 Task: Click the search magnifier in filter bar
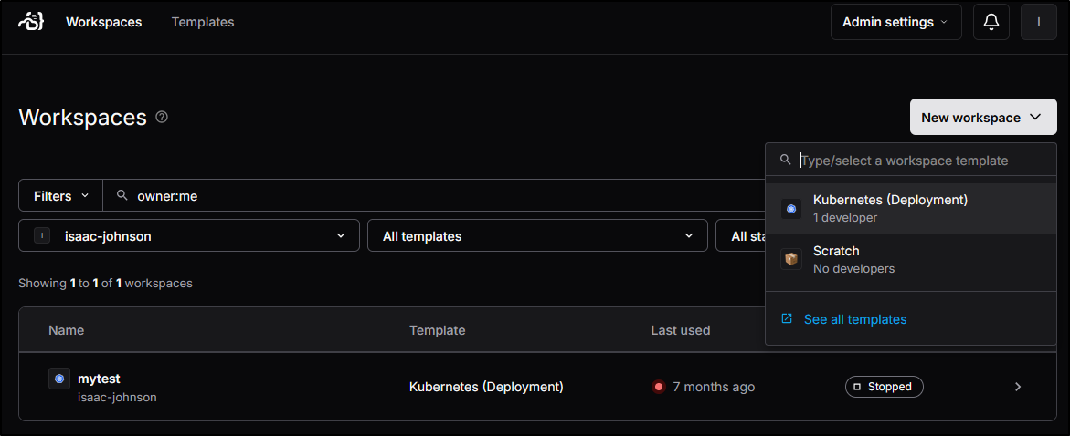pos(122,195)
